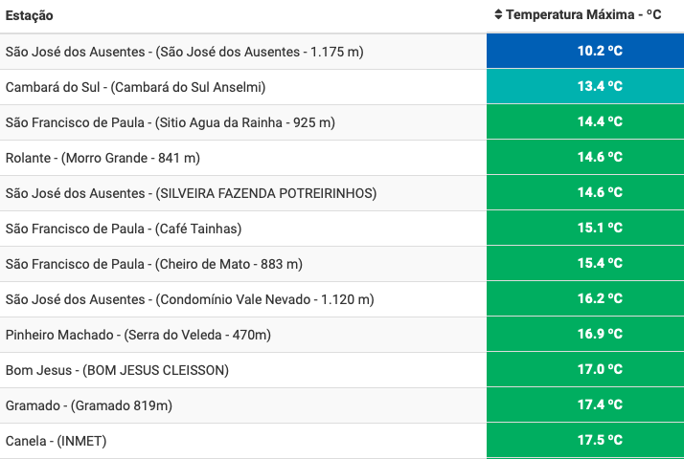Screen dimensions: 684x459
Task: Click the green 14.4 ºC cell
Action: point(600,122)
